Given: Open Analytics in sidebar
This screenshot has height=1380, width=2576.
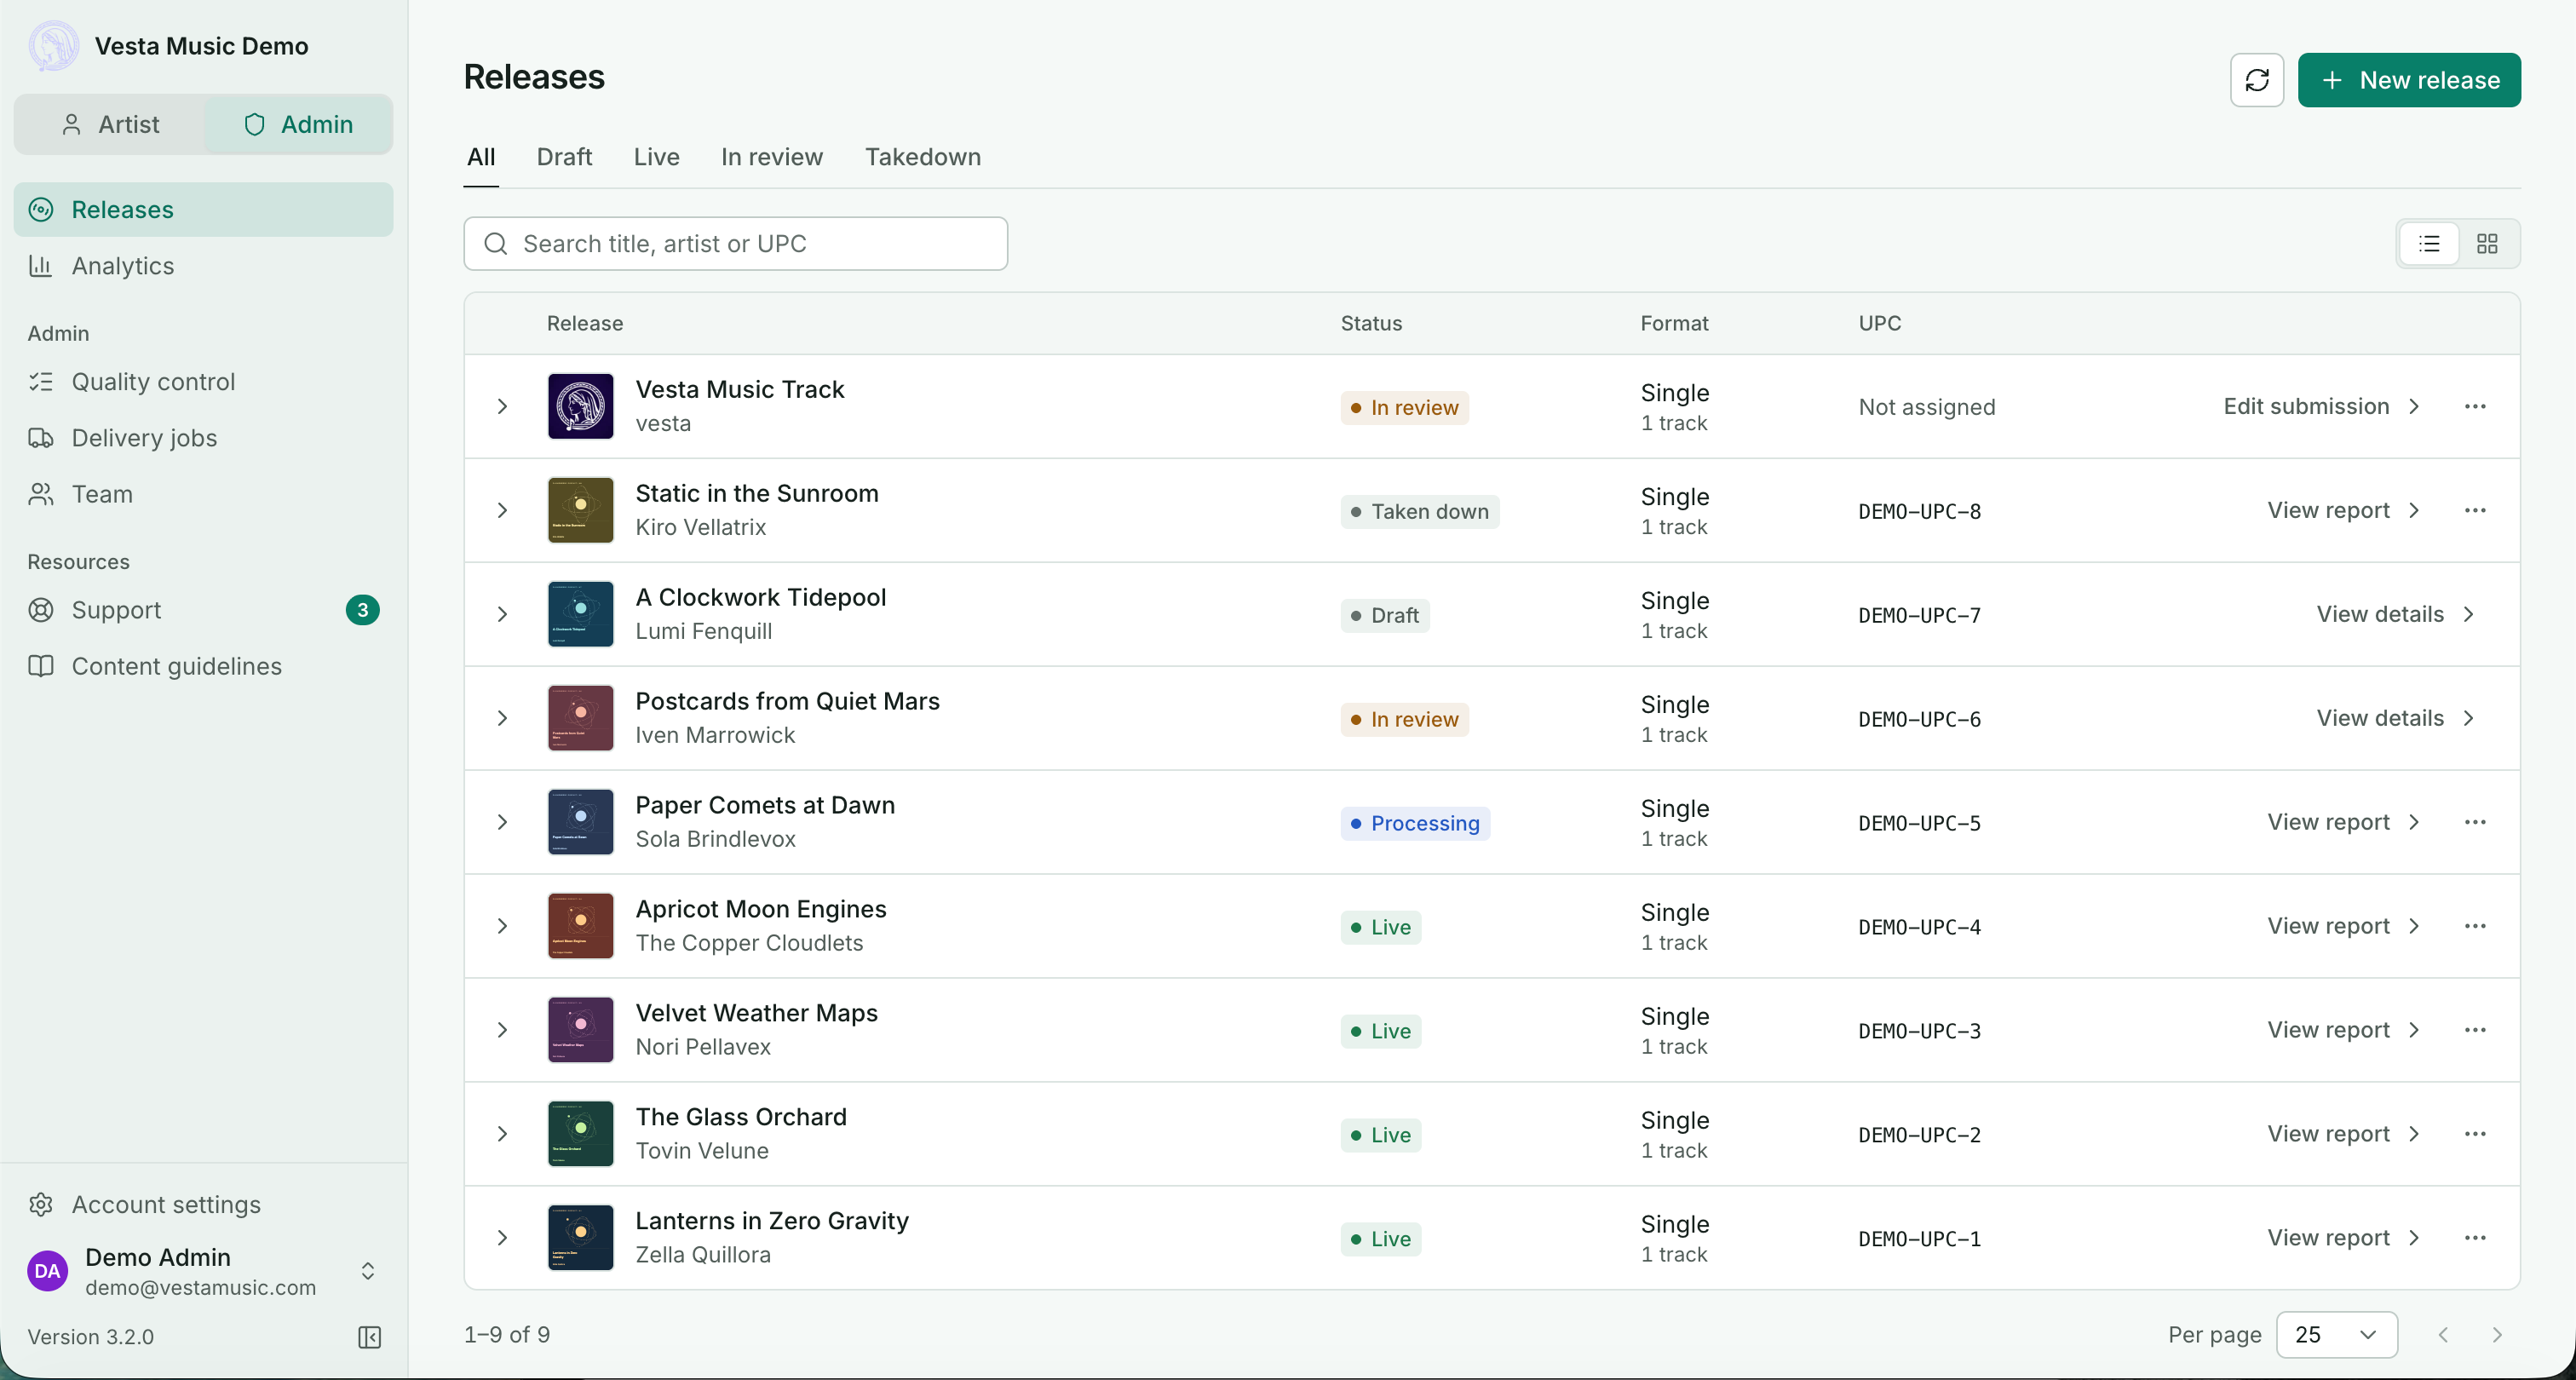Looking at the screenshot, I should 203,266.
